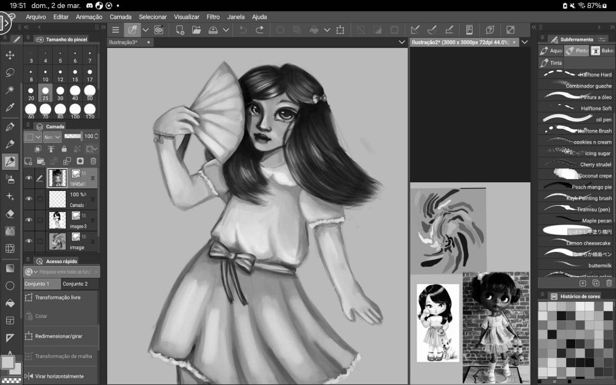The width and height of the screenshot is (616, 385).
Task: Click the Undo arrow in the toolbar
Action: pyautogui.click(x=243, y=30)
